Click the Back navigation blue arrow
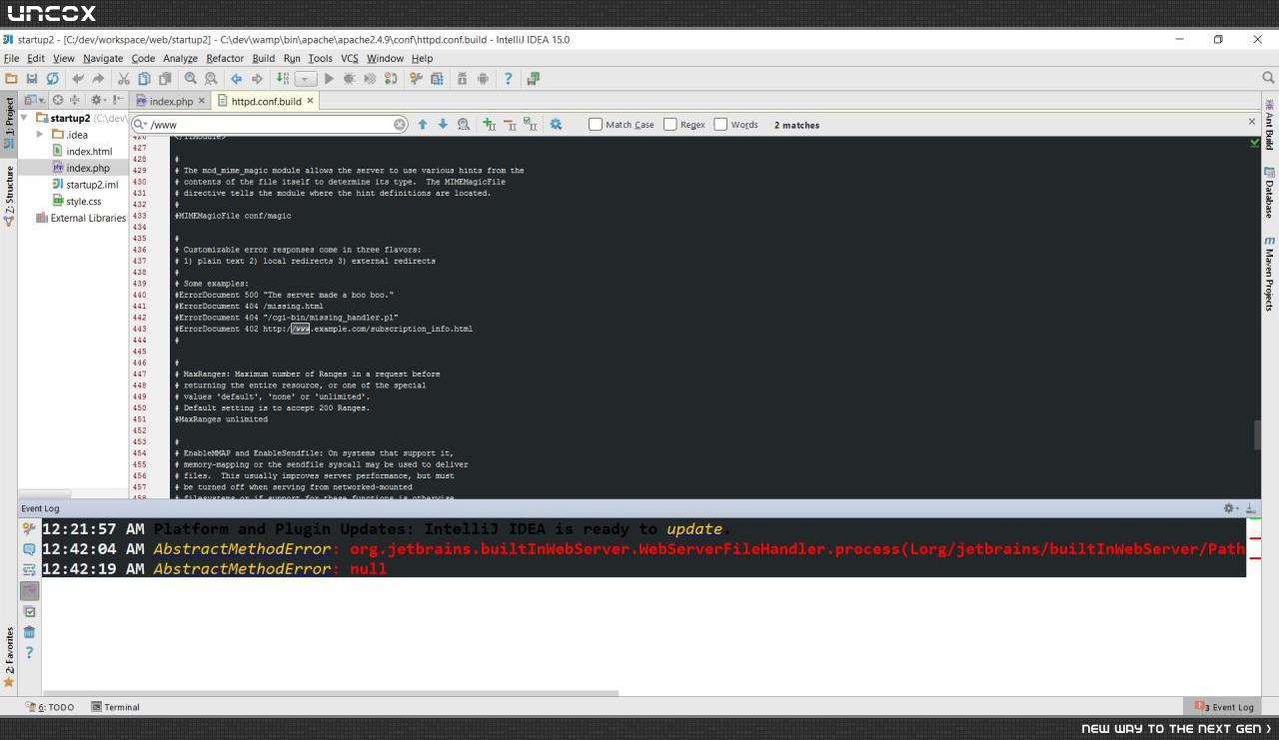The image size is (1279, 740). 237,78
